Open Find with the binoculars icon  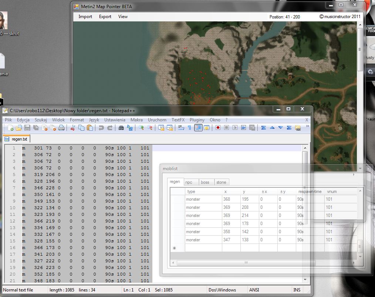(121, 128)
